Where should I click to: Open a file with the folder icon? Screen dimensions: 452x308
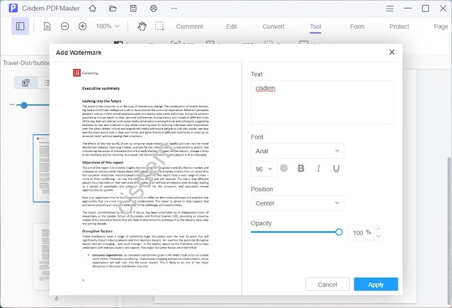pos(112,8)
